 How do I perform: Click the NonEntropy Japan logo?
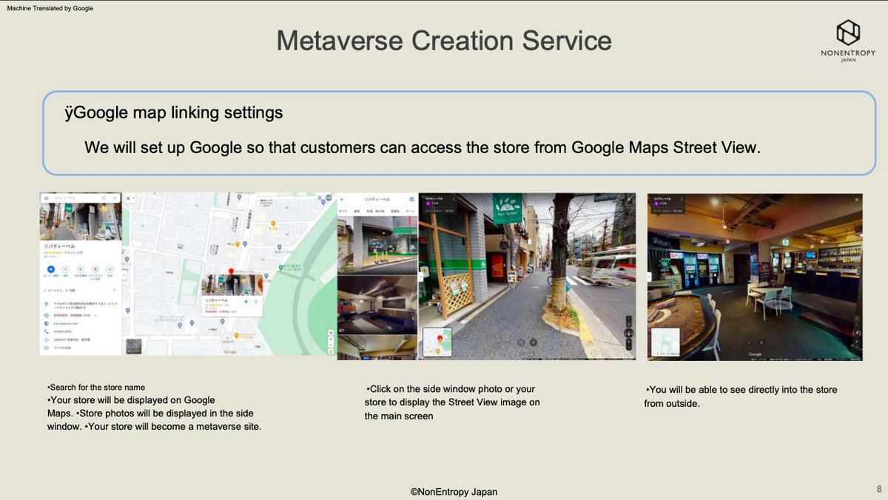(x=848, y=41)
